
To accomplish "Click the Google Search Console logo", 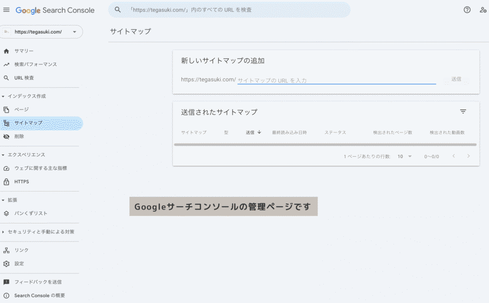I will tap(55, 10).
